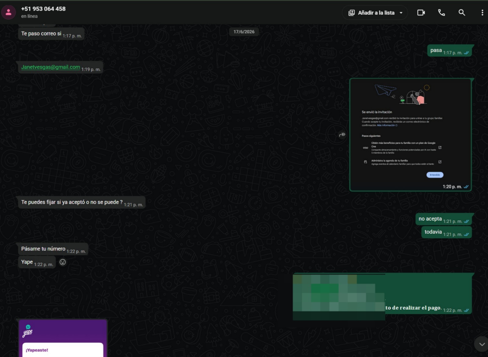Select the sent message 'pasa'
Viewport: 488px width, 357px height.
449,51
